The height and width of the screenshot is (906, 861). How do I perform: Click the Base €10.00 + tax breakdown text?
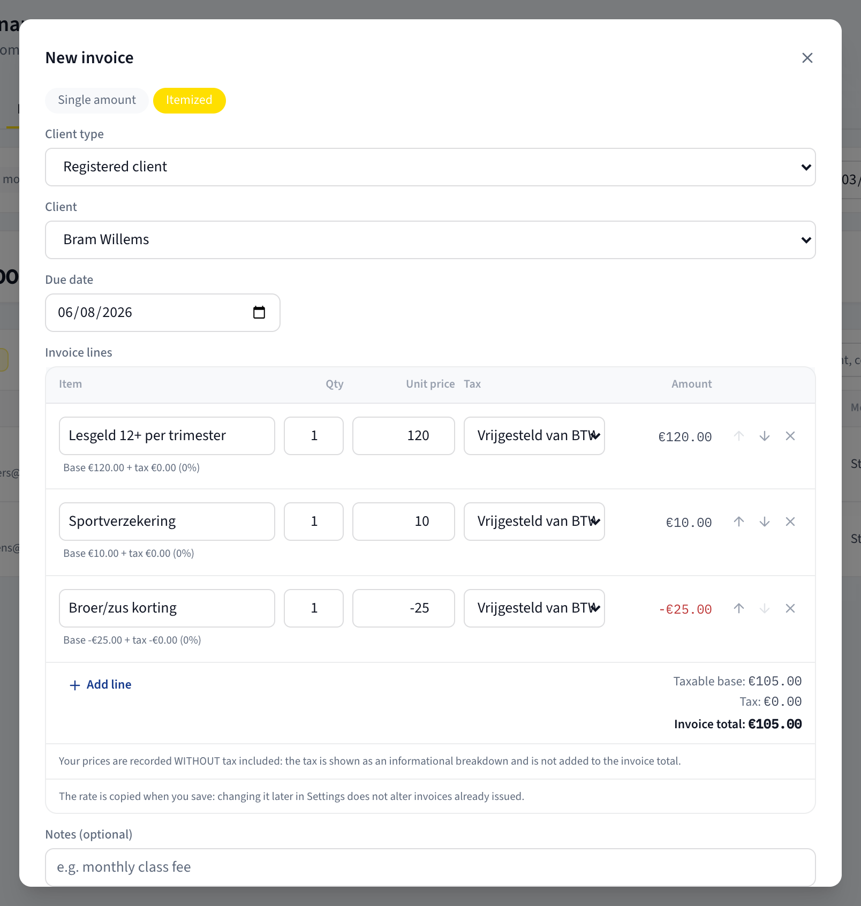129,554
